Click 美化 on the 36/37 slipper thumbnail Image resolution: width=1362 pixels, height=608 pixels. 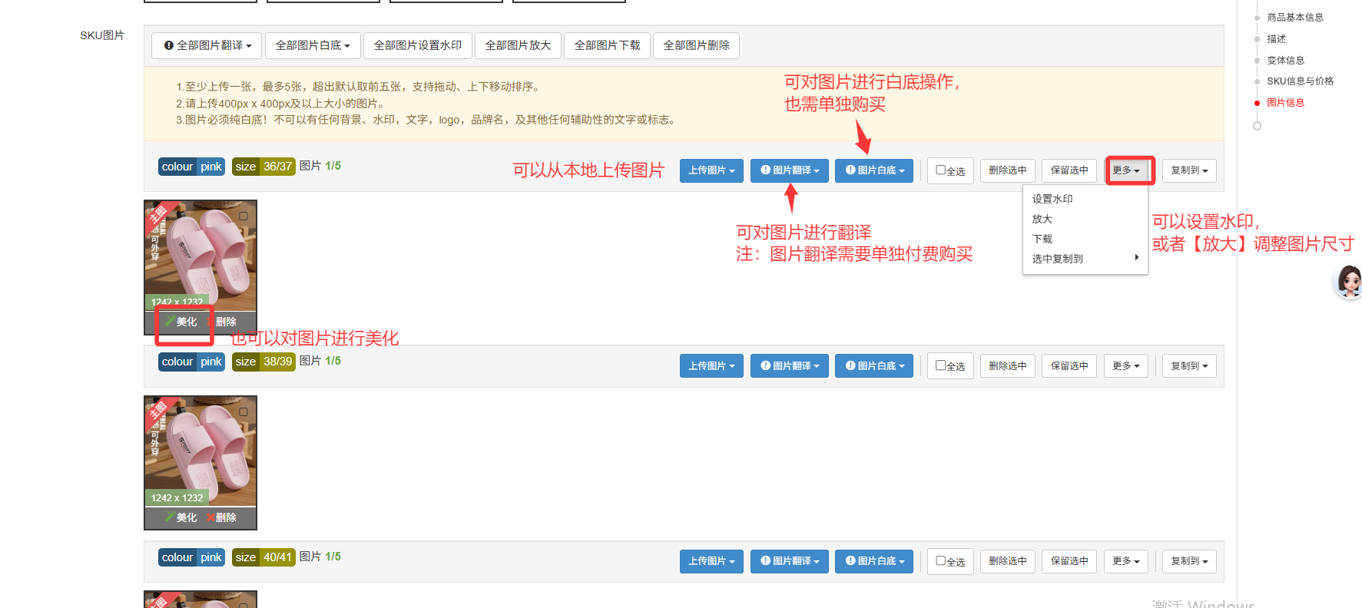(x=181, y=322)
